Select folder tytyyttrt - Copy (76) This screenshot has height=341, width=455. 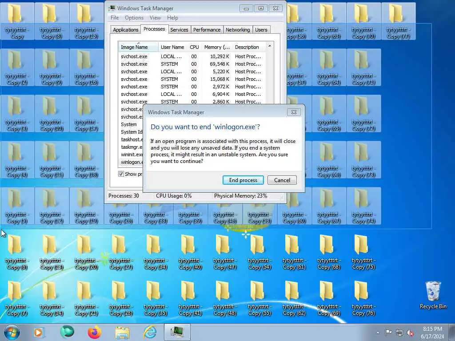tap(363, 299)
